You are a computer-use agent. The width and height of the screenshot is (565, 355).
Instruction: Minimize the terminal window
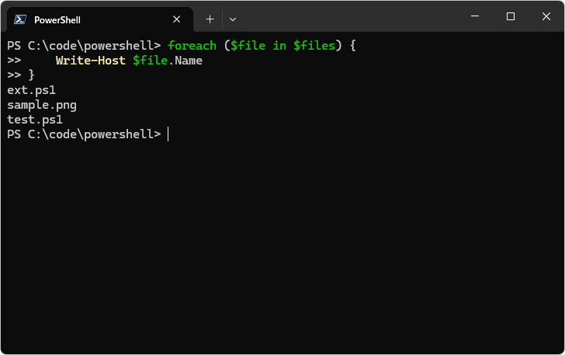tap(475, 16)
